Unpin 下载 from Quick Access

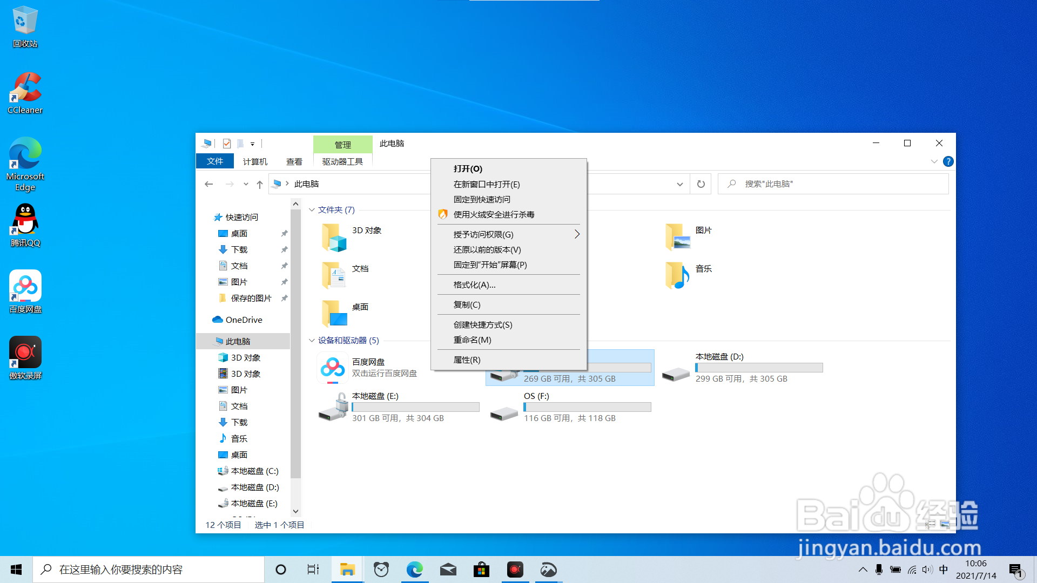point(285,249)
